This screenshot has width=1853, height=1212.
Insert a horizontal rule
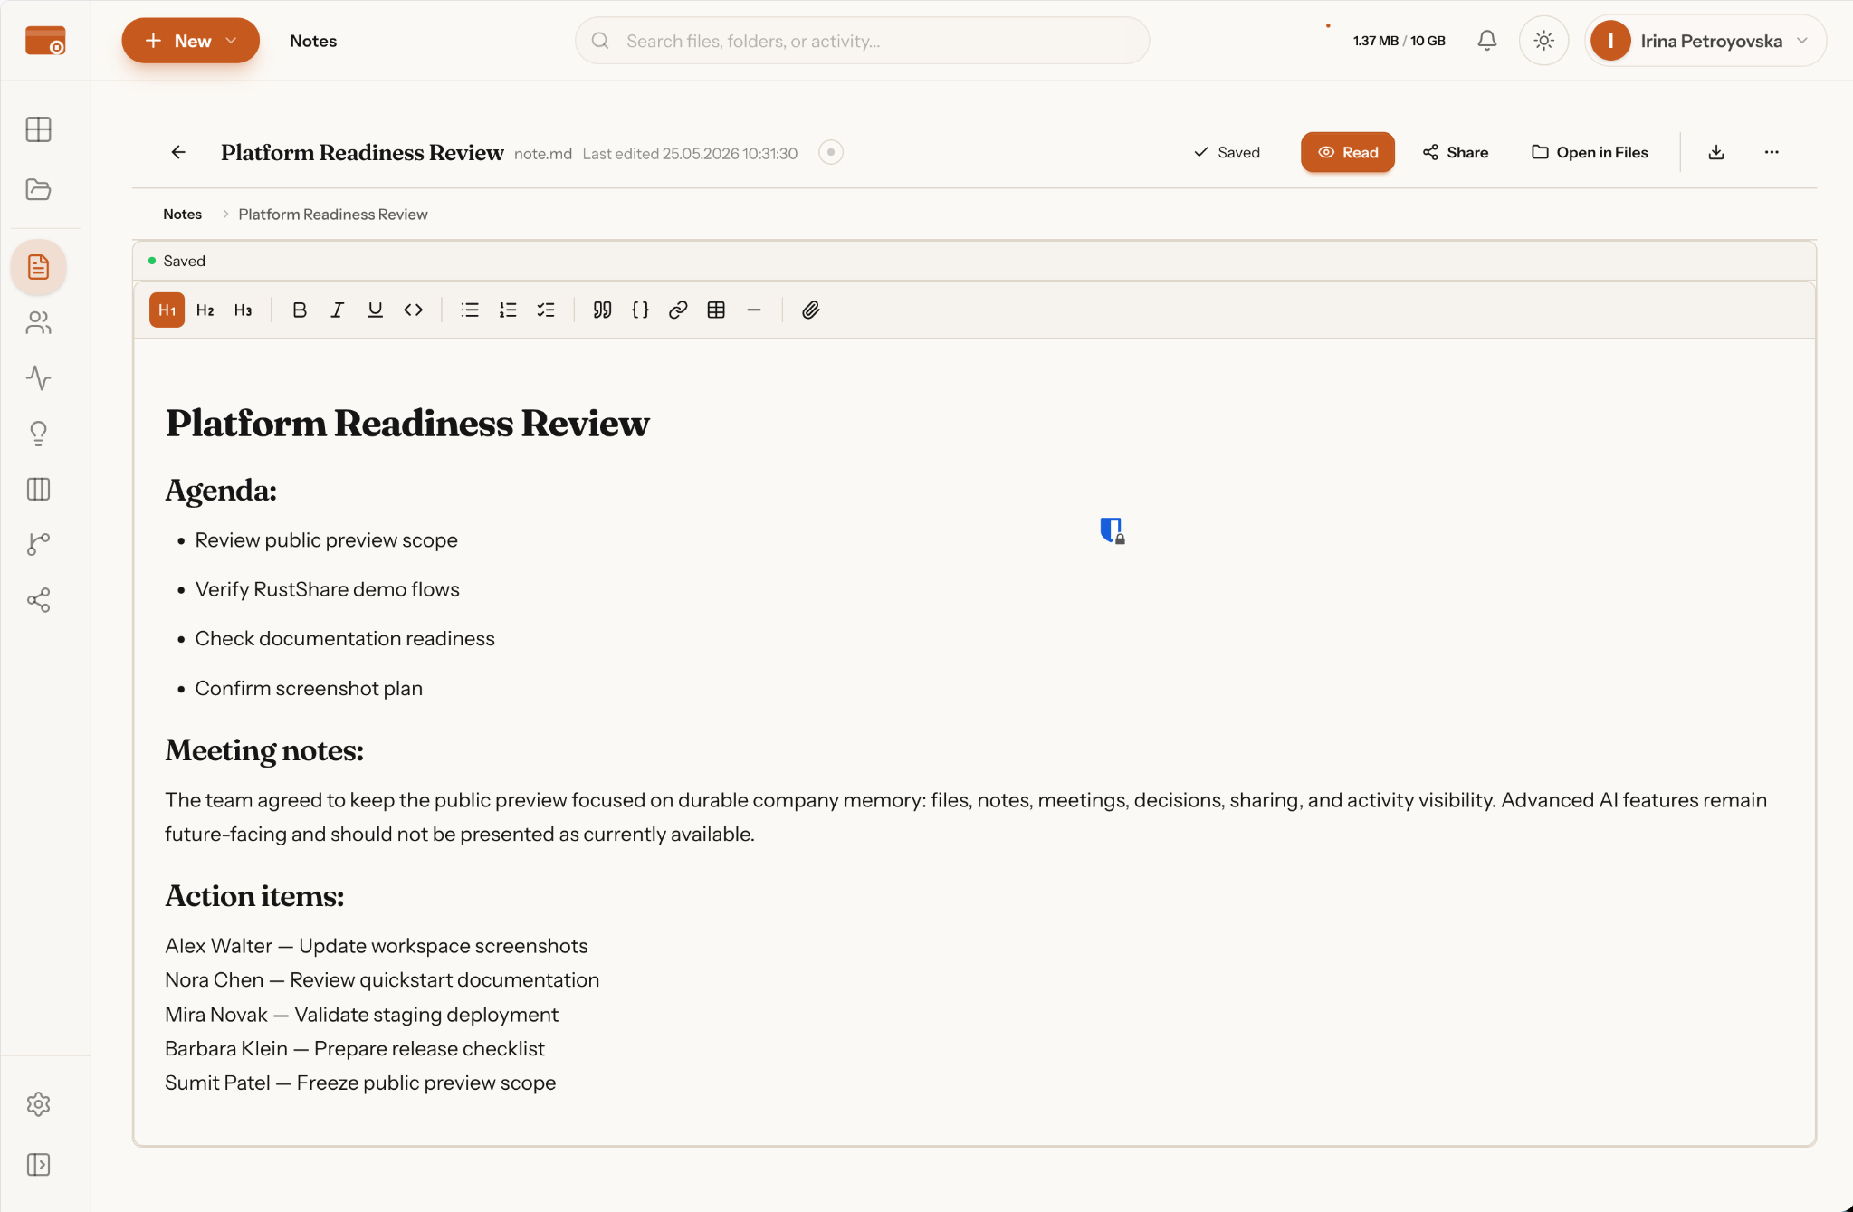754,310
